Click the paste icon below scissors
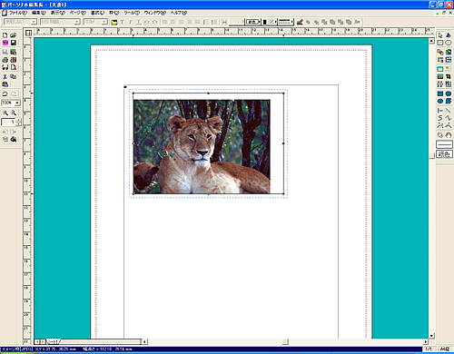 tap(5, 84)
